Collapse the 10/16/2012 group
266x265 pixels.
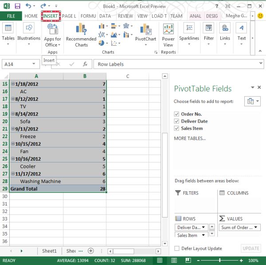point(13,158)
